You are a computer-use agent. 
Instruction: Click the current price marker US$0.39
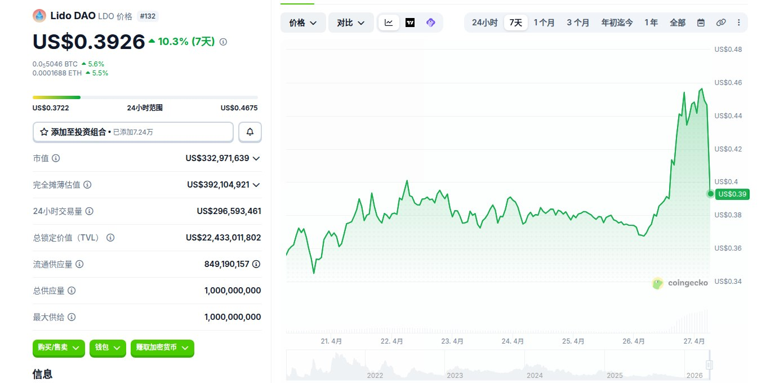pyautogui.click(x=731, y=194)
